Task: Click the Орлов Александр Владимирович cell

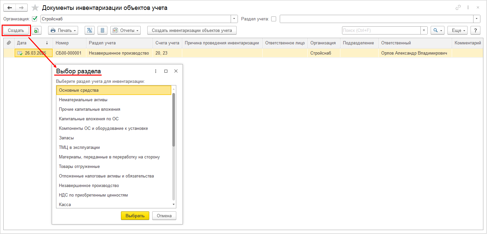Action: point(415,53)
